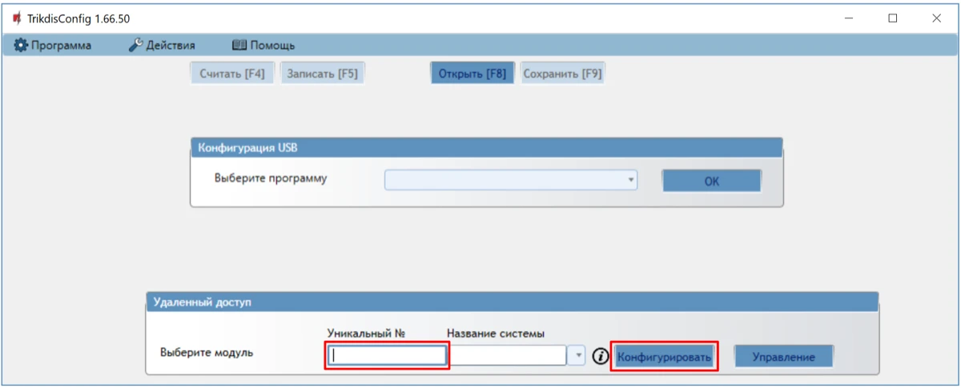Click the Открыть [F8] button

tap(472, 74)
